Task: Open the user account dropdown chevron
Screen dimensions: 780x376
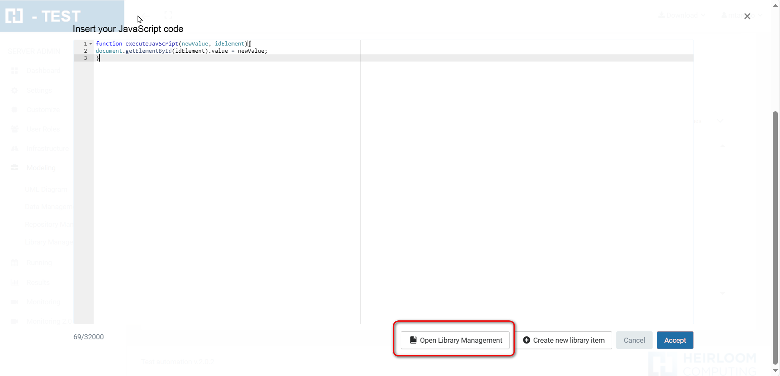Action: [x=760, y=15]
